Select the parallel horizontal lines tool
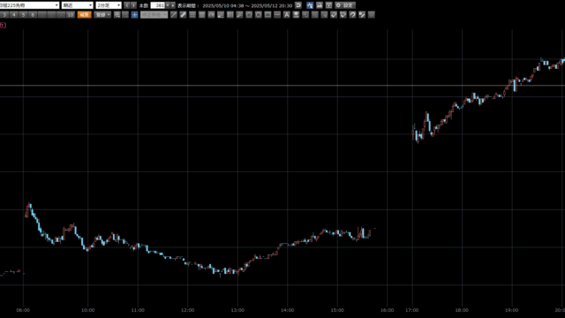565x318 pixels. [x=192, y=15]
